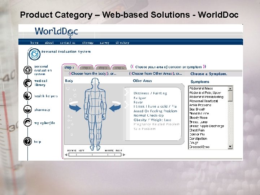The image size is (260, 195).
Task: Click pharmacy text link
Action: [42, 110]
